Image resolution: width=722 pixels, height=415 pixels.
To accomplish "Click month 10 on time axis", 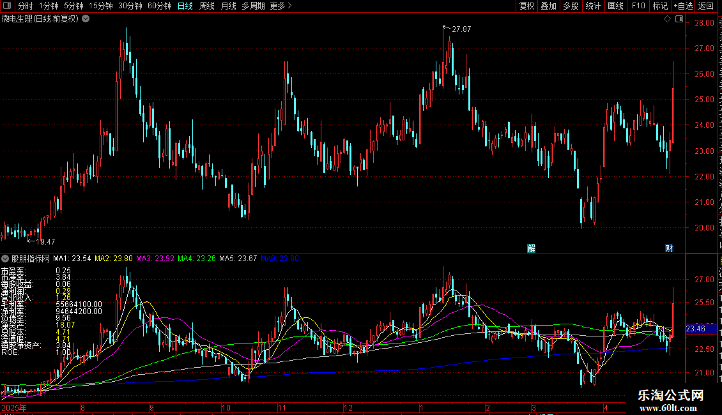I will tap(226, 408).
